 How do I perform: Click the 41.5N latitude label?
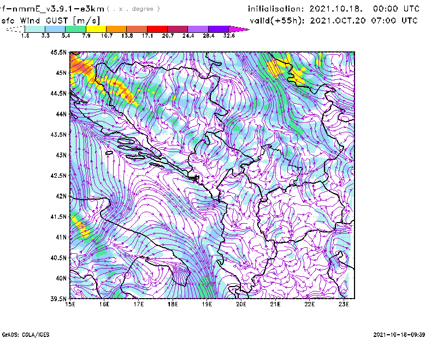(x=58, y=217)
